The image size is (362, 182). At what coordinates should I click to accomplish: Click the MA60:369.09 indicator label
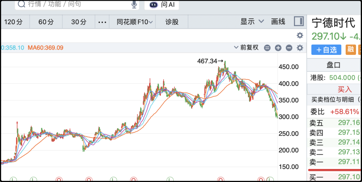[x=46, y=48]
